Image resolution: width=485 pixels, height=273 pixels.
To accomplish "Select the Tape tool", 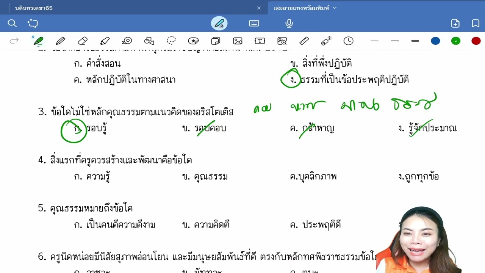I will pyautogui.click(x=127, y=41).
